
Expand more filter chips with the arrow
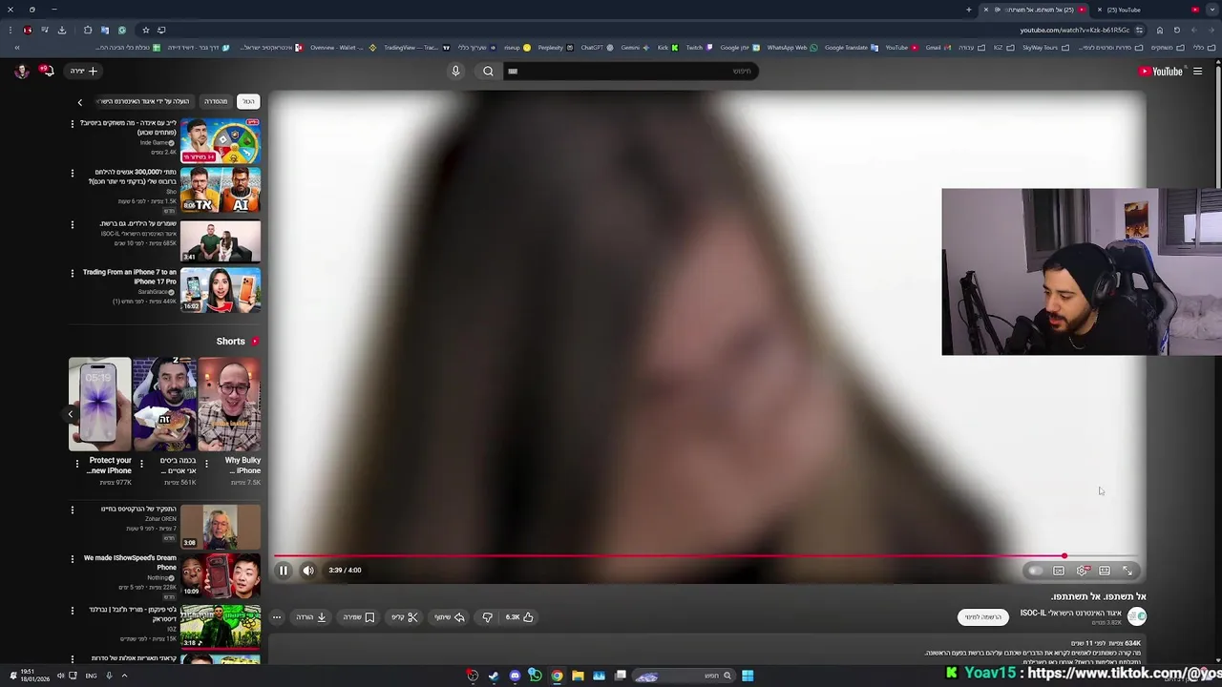coord(80,102)
